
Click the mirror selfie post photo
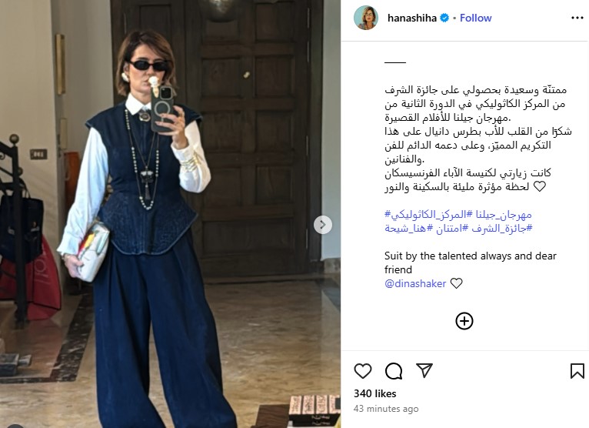point(170,214)
